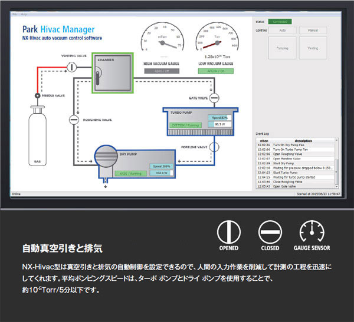This screenshot has height=322, width=354.
Task: Click the 'DRY PUMP' label
Action: (x=128, y=154)
